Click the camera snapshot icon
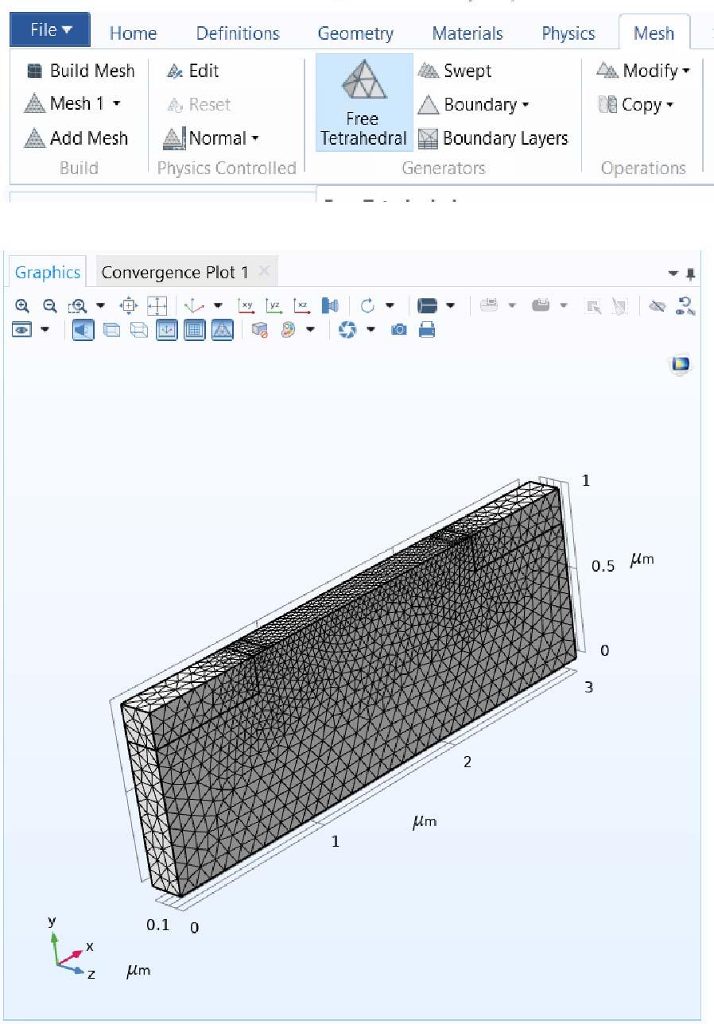This screenshot has width=714, height=1024. pyautogui.click(x=399, y=329)
